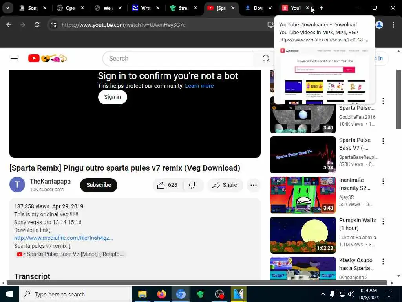Screen dimensions: 402x302
Task: Subscribe to TheKantapapa
Action: click(99, 185)
